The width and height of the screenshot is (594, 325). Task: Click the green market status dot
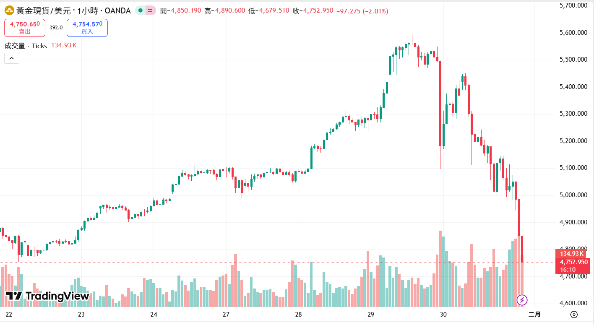(140, 10)
